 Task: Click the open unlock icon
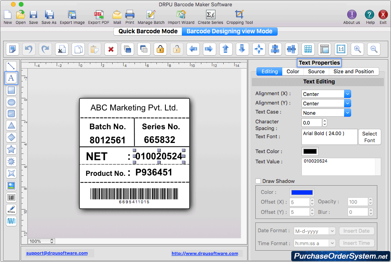(x=177, y=49)
